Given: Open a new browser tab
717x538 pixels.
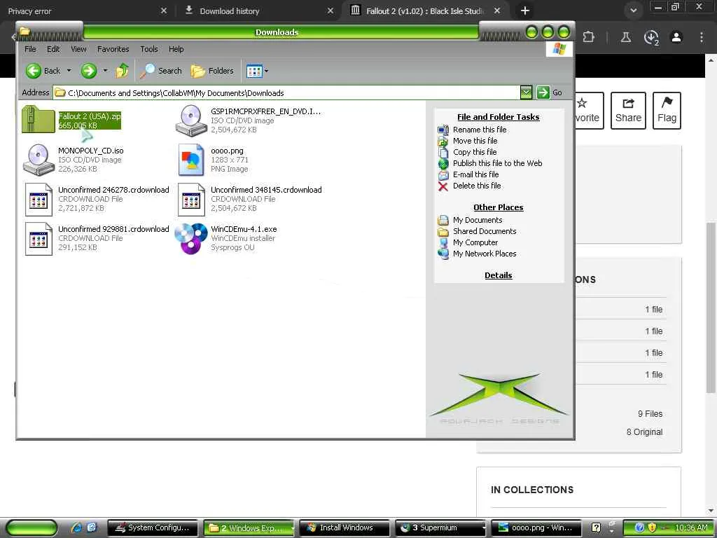Looking at the screenshot, I should coord(525,11).
